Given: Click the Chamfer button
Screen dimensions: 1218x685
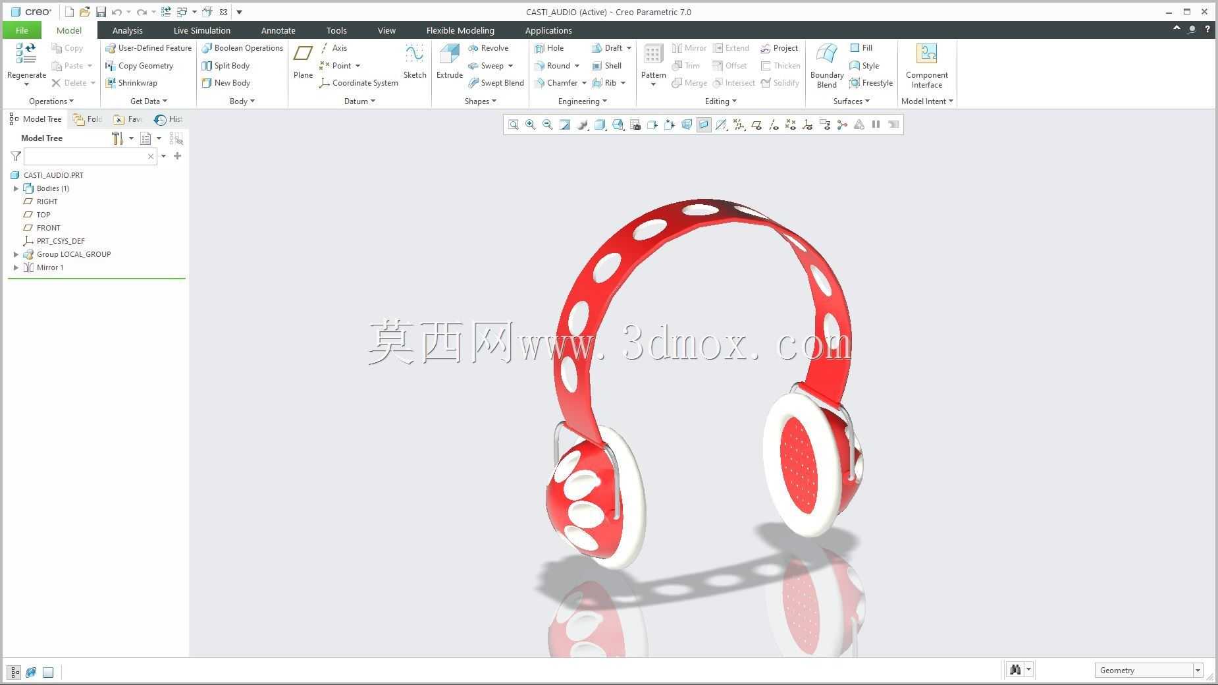Looking at the screenshot, I should 556,83.
